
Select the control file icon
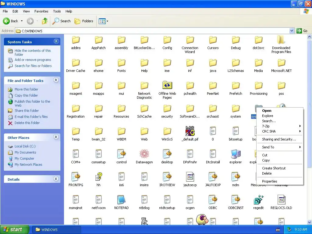121,154
